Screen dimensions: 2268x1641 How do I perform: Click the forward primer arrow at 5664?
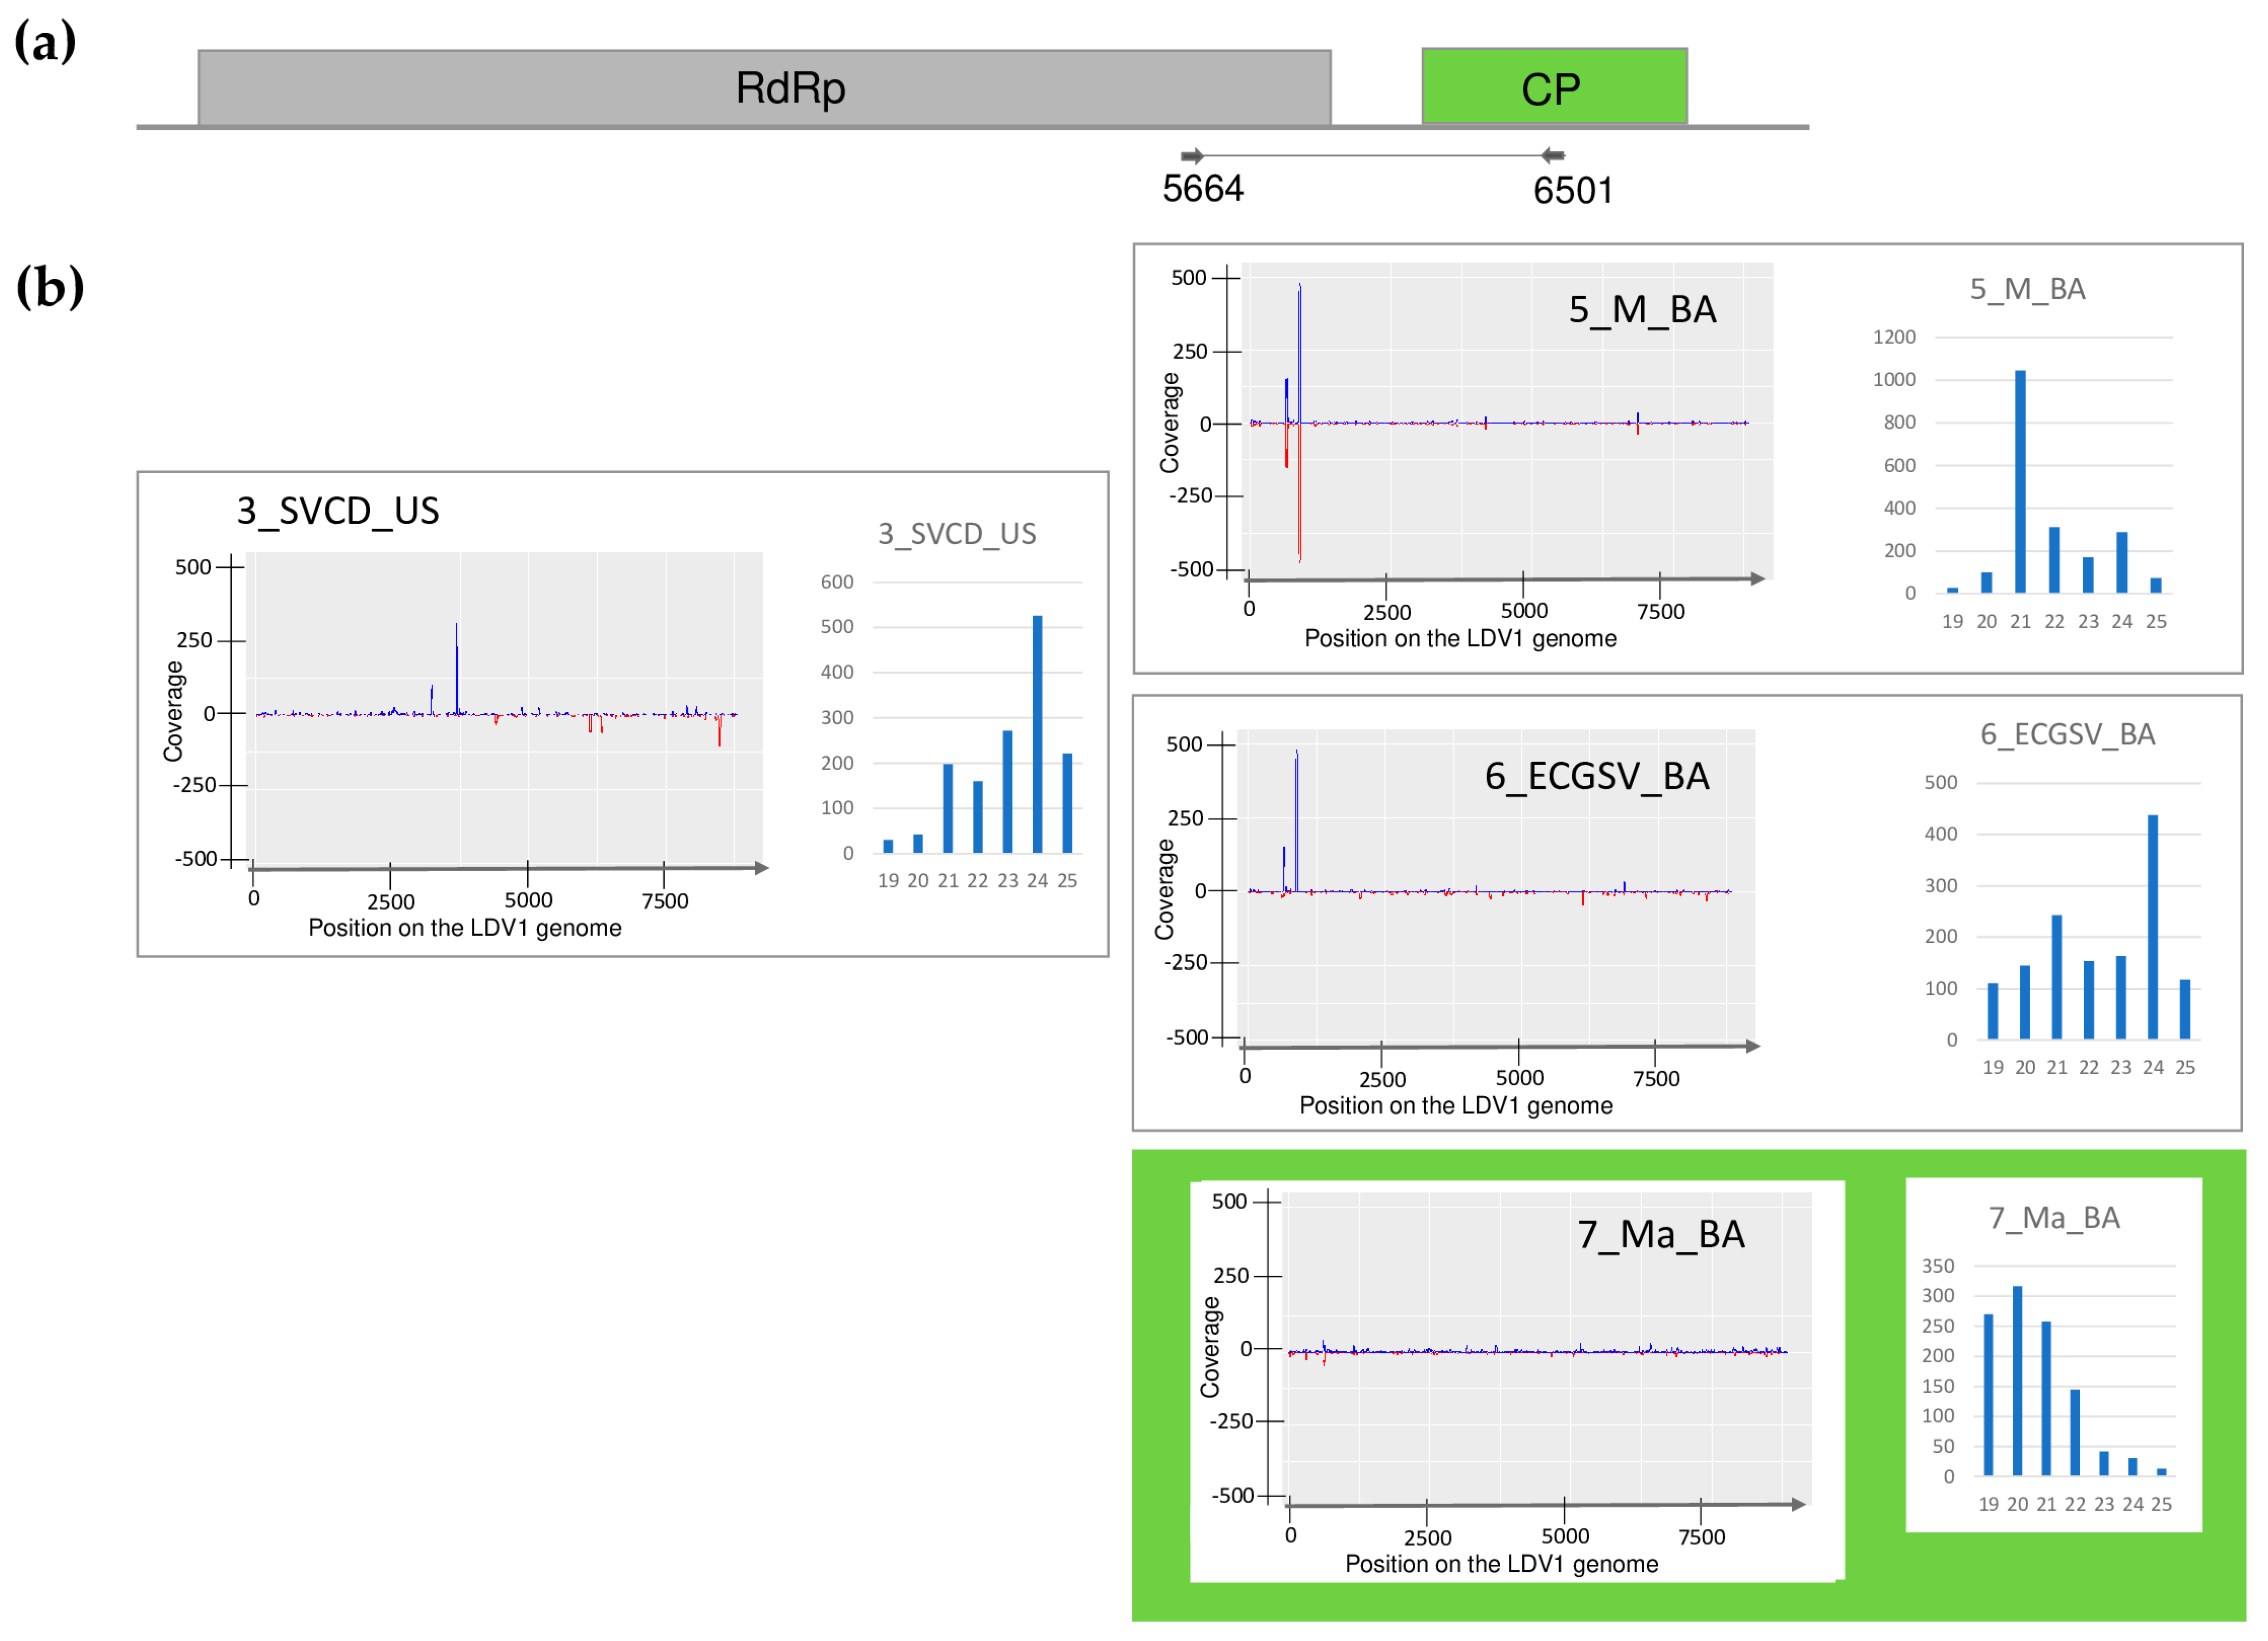tap(1192, 156)
